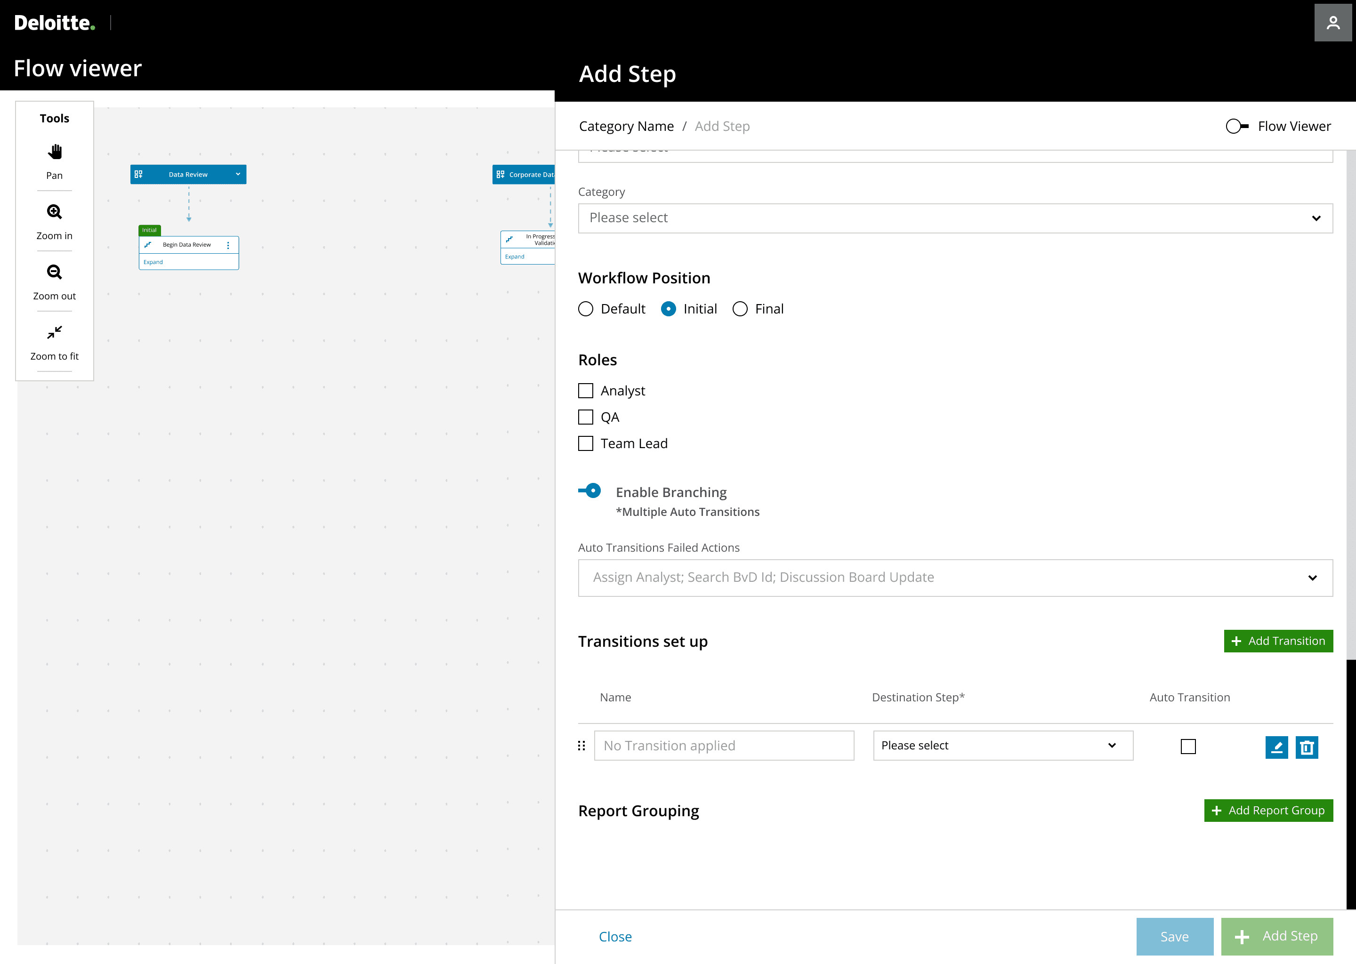Click the Zoom out magnifier icon

coord(54,272)
